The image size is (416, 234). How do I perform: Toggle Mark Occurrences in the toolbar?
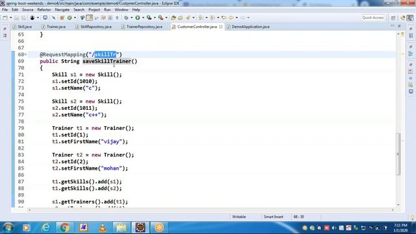click(x=90, y=18)
